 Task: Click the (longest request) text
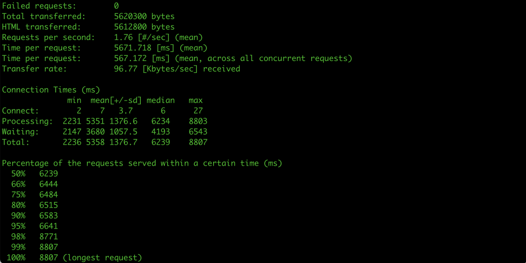(x=102, y=258)
